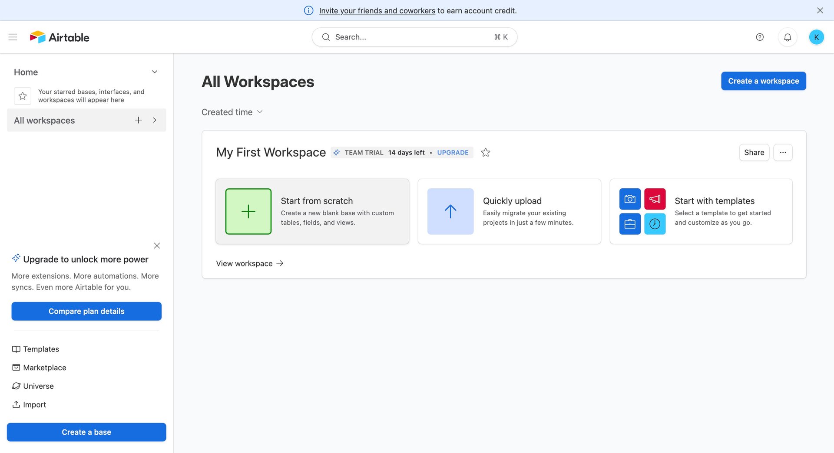Click the Marketplace icon
Viewport: 834px width, 453px height.
(x=16, y=368)
